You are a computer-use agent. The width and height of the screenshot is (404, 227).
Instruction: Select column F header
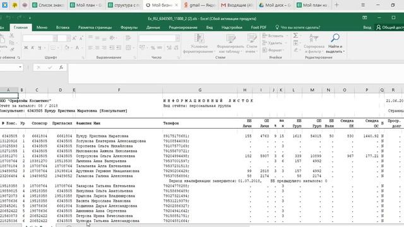pyautogui.click(x=119, y=90)
